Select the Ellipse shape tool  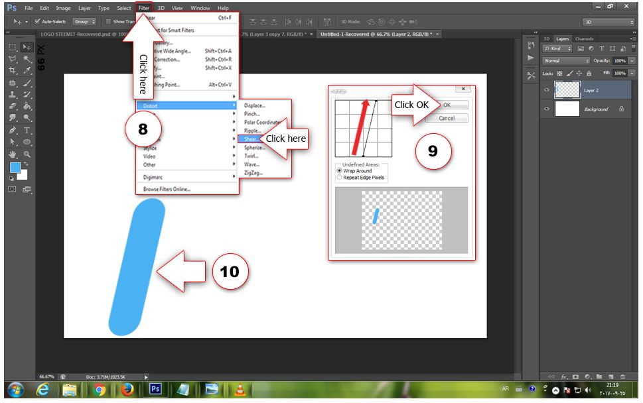(27, 142)
